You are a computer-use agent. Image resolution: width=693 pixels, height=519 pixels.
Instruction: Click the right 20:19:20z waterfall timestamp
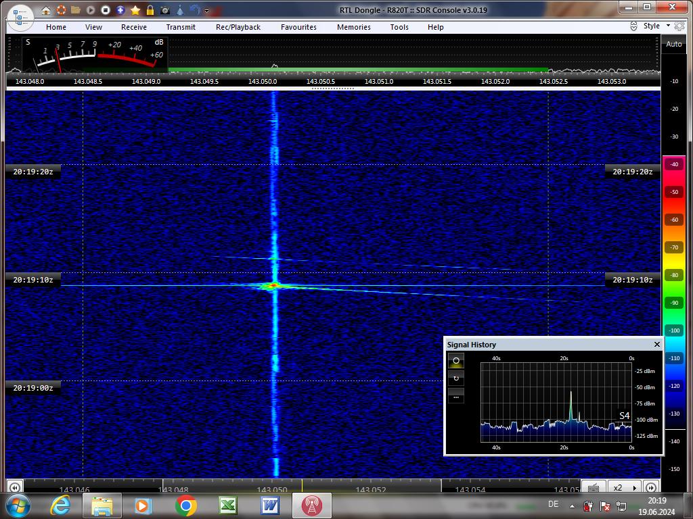(633, 172)
